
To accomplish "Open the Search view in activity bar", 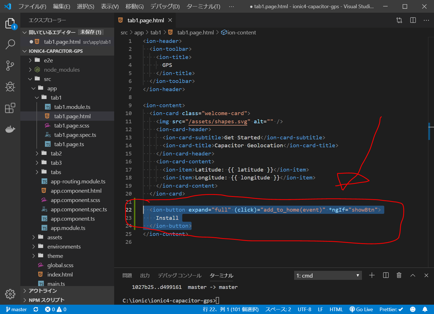I will pos(10,44).
